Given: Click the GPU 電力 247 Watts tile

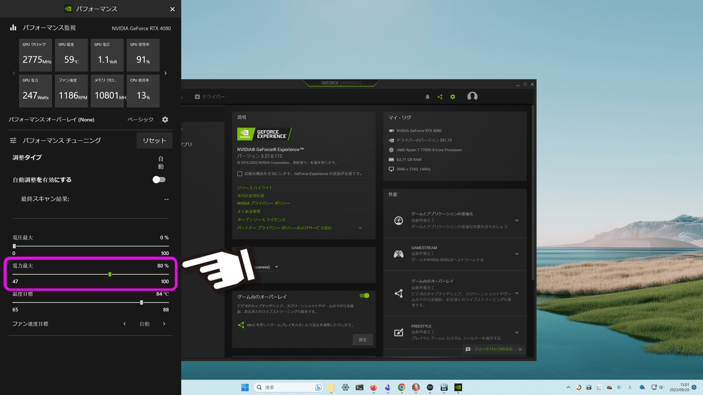Looking at the screenshot, I should [x=37, y=91].
